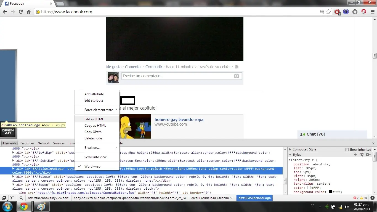The image size is (377, 212).
Task: Open the zoom magnifier icon in address bar
Action: tap(322, 12)
